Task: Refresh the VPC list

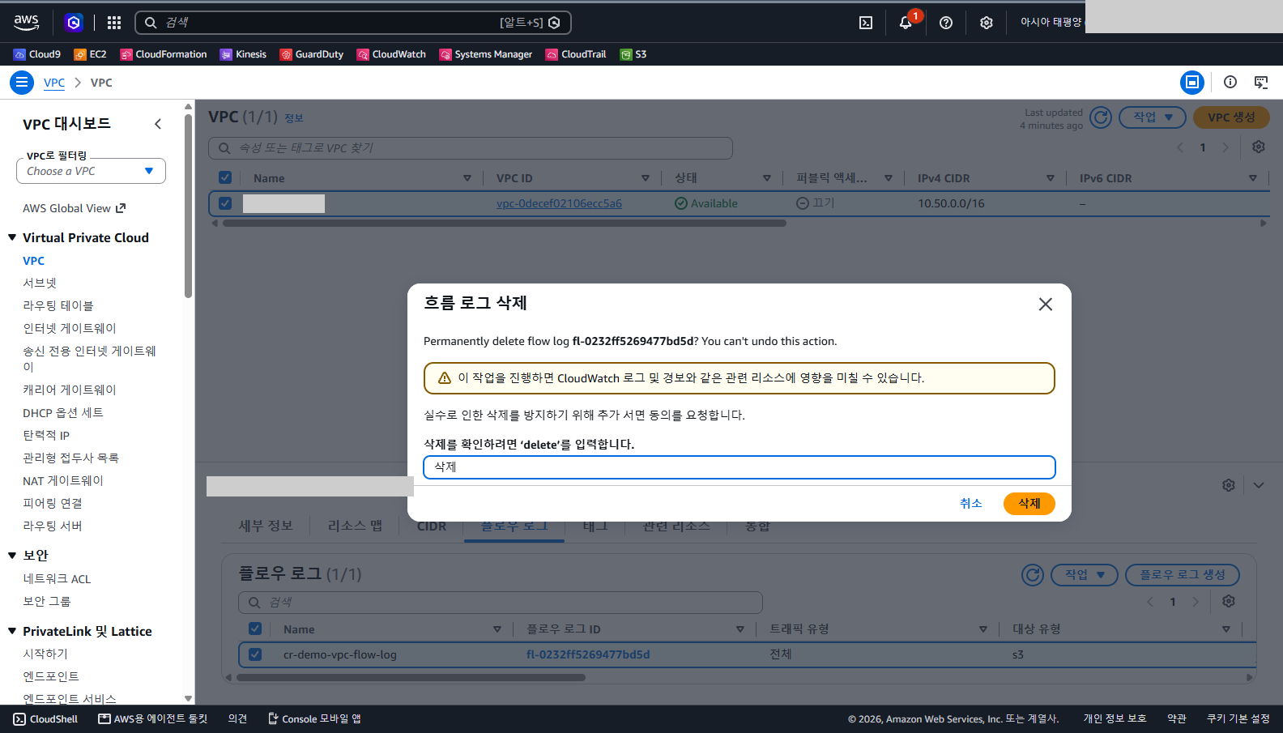Action: pyautogui.click(x=1101, y=117)
